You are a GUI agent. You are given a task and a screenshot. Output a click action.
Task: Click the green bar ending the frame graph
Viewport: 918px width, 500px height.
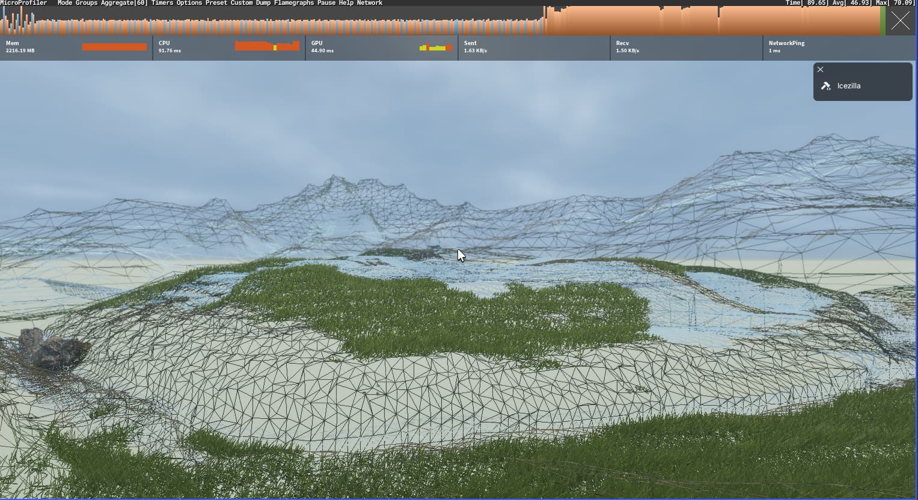tap(883, 21)
